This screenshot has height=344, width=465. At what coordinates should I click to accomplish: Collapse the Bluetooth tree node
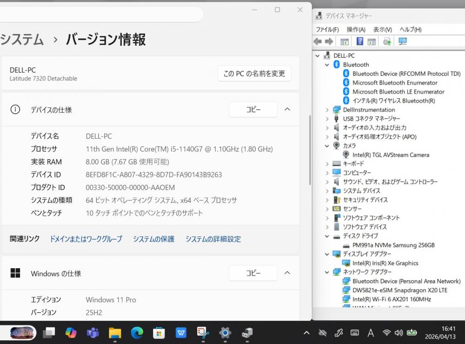pyautogui.click(x=327, y=65)
